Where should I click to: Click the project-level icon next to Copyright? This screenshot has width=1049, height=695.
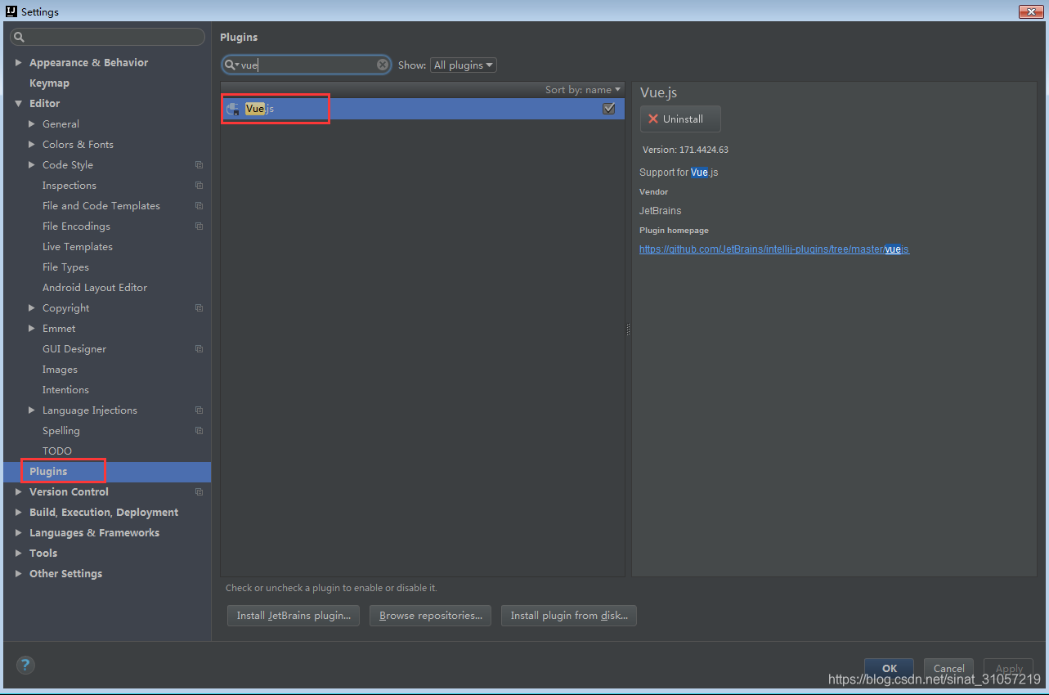pos(199,307)
